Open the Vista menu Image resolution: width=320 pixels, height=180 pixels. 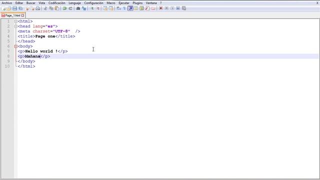pos(42,3)
